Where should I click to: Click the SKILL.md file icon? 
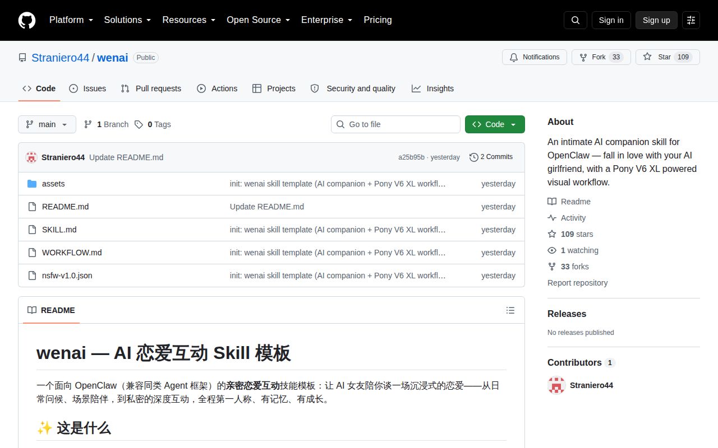tap(32, 230)
